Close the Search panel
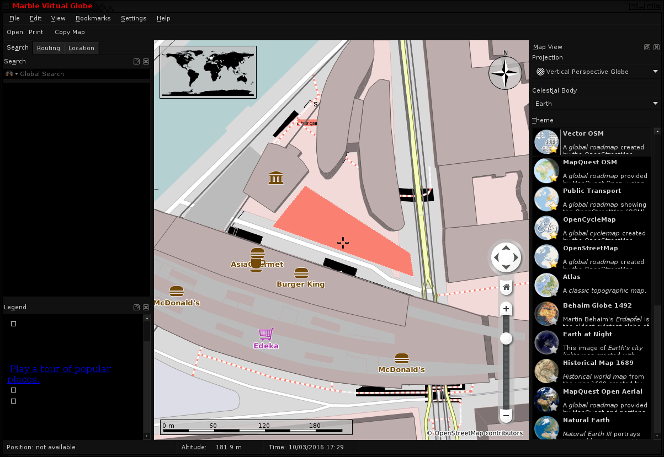This screenshot has width=664, height=457. pyautogui.click(x=146, y=62)
